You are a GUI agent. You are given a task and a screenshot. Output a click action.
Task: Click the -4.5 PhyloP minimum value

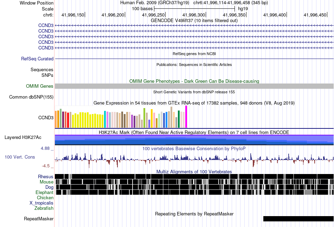tap(46, 166)
